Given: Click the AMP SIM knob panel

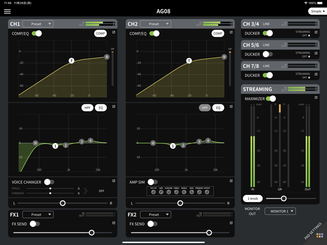Looking at the screenshot, I should [180, 191].
